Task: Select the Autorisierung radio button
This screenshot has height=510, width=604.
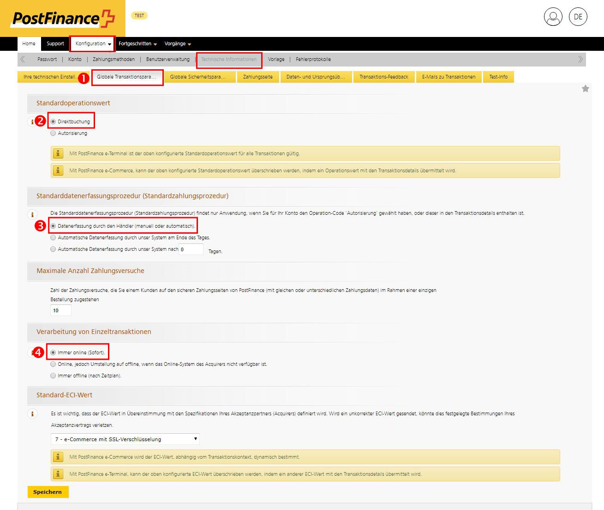Action: tap(53, 133)
